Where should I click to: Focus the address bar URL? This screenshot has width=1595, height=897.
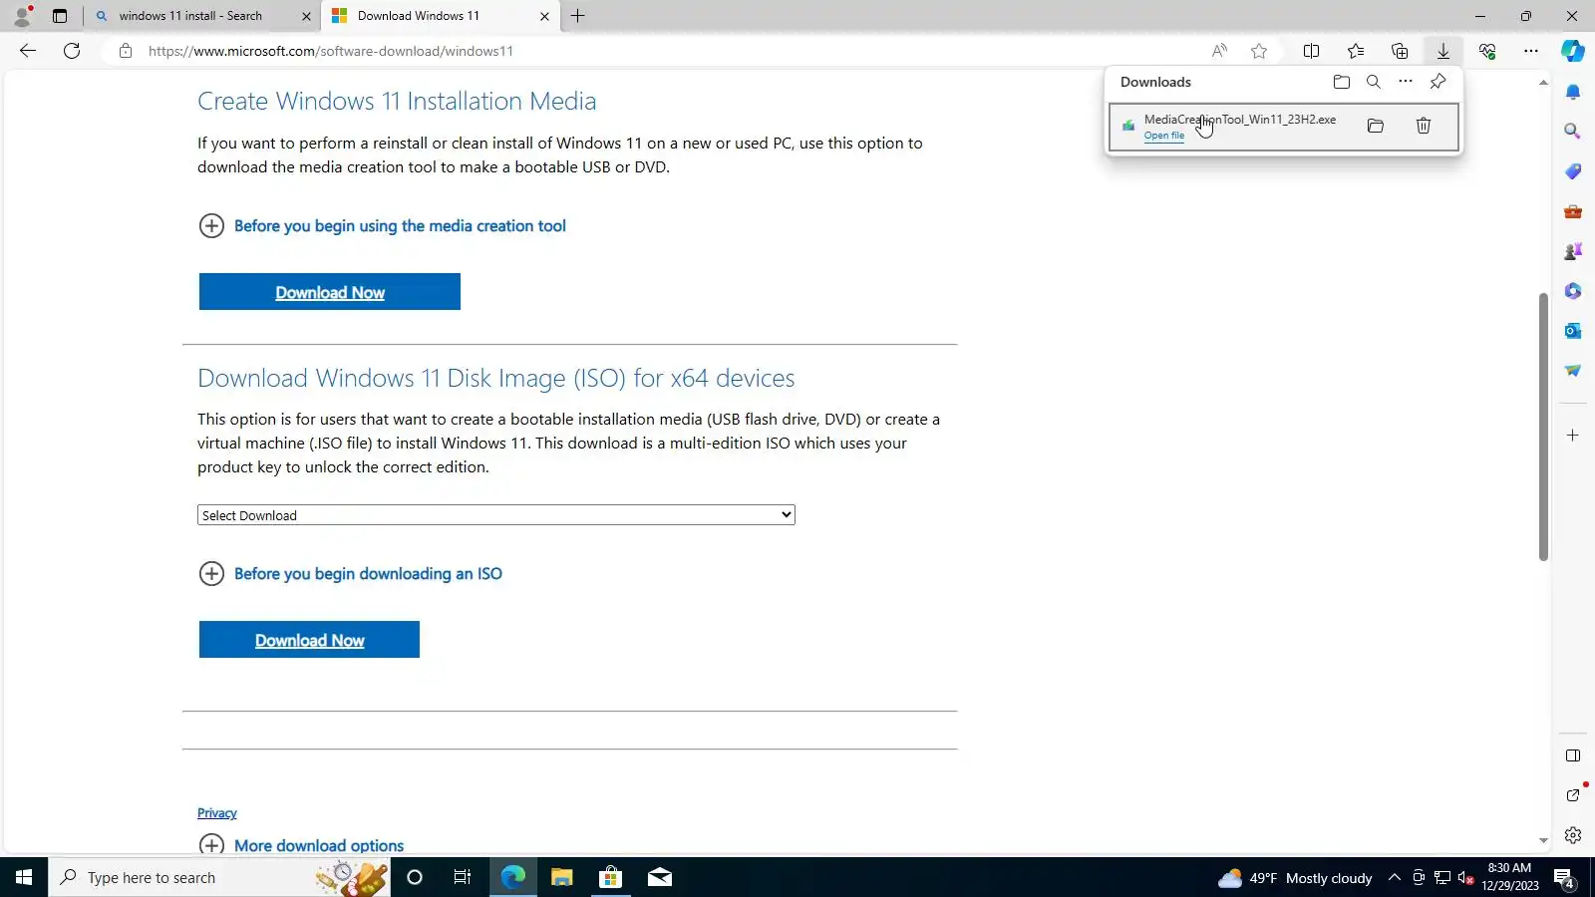click(x=331, y=51)
